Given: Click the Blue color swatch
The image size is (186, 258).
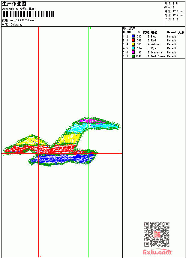Looking at the screenshot, I should pyautogui.click(x=133, y=36).
